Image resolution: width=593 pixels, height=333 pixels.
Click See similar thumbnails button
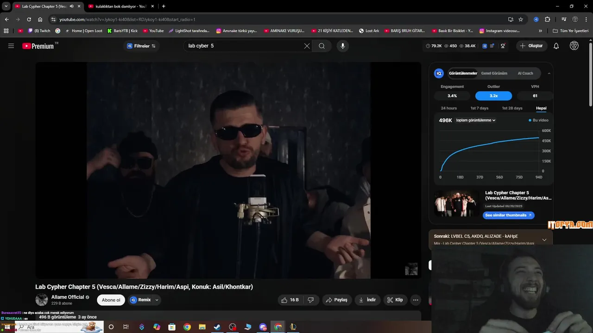508,215
